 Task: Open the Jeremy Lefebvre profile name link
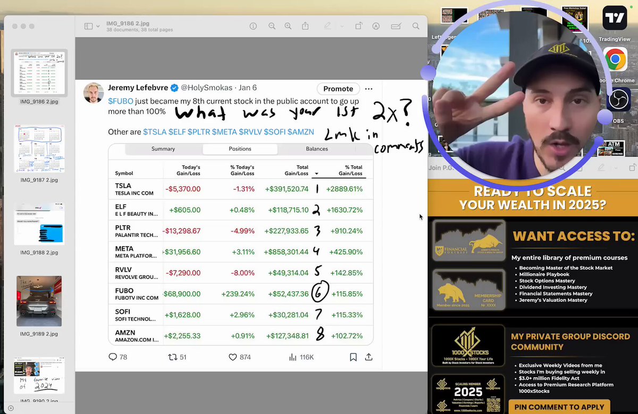coord(138,88)
